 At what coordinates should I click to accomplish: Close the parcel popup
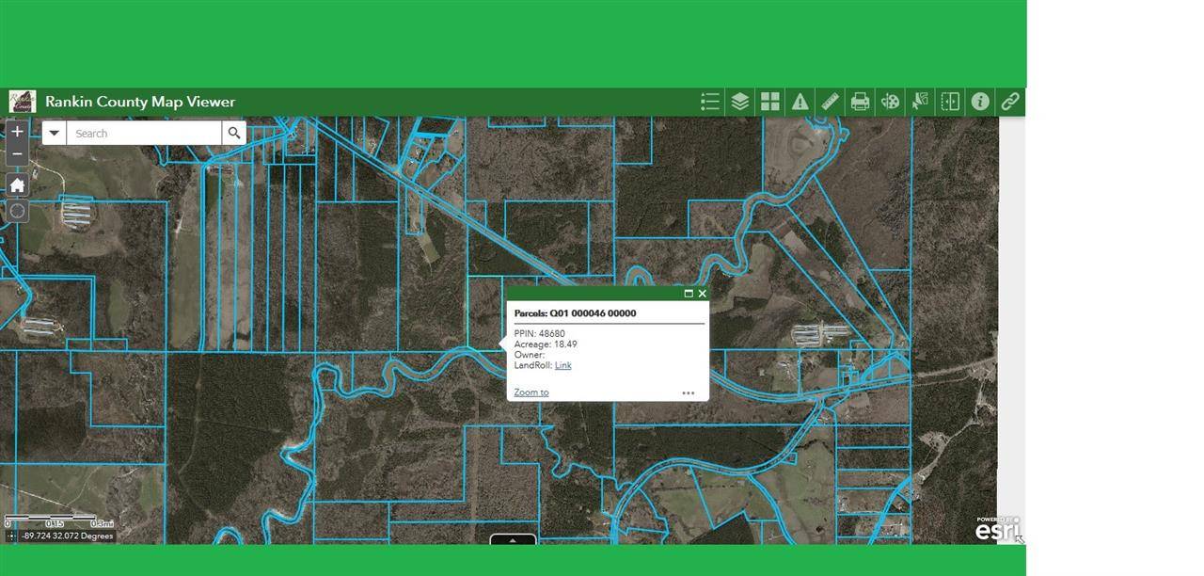pyautogui.click(x=703, y=294)
